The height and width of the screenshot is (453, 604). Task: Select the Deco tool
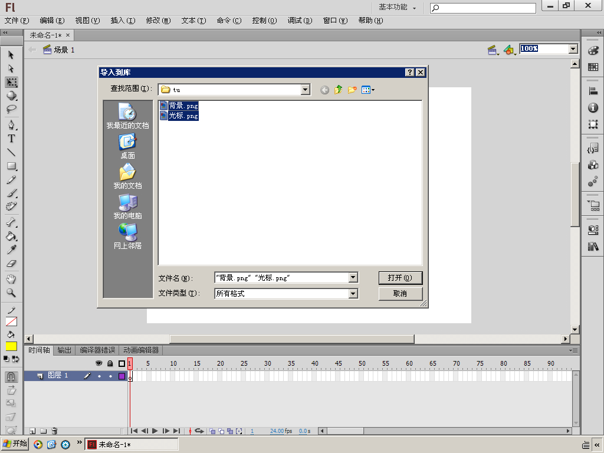tap(11, 206)
